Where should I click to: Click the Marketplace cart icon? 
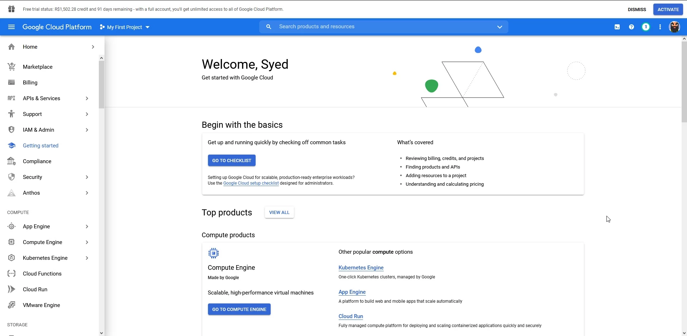point(11,67)
